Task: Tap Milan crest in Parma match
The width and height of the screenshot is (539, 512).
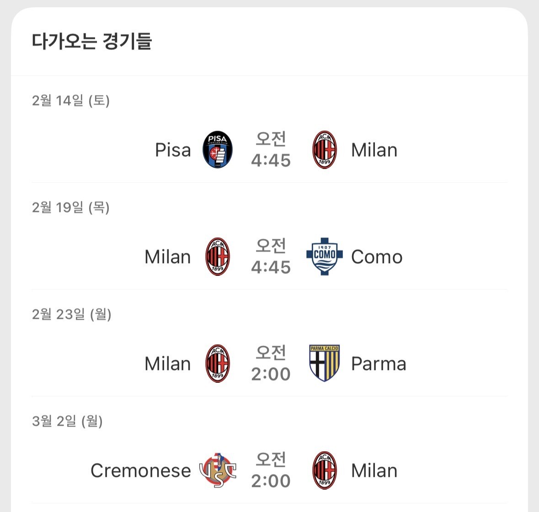Action: coord(218,364)
